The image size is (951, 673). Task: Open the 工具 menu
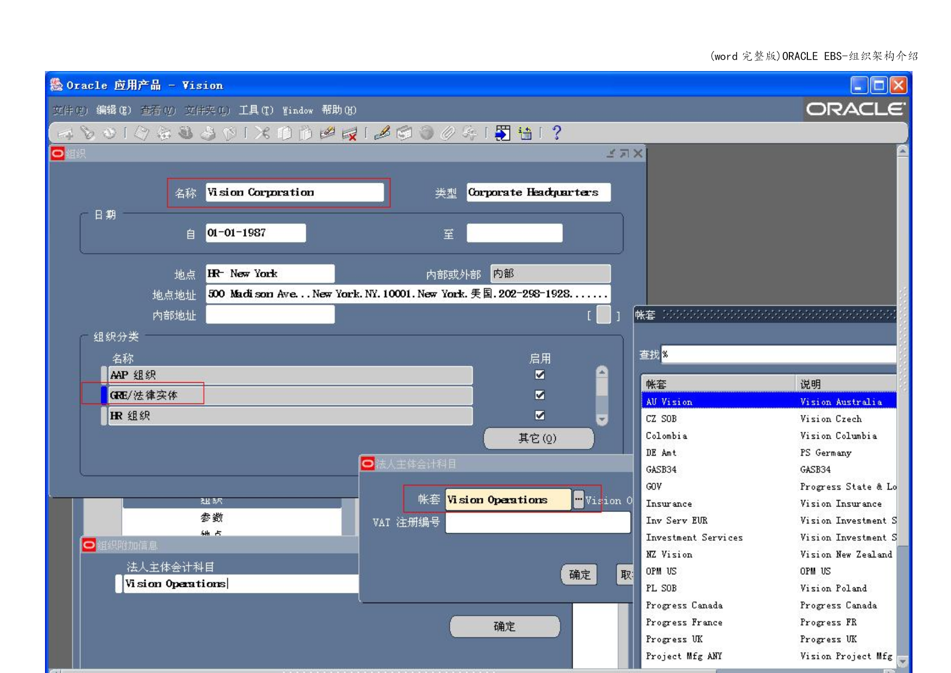pyautogui.click(x=256, y=110)
